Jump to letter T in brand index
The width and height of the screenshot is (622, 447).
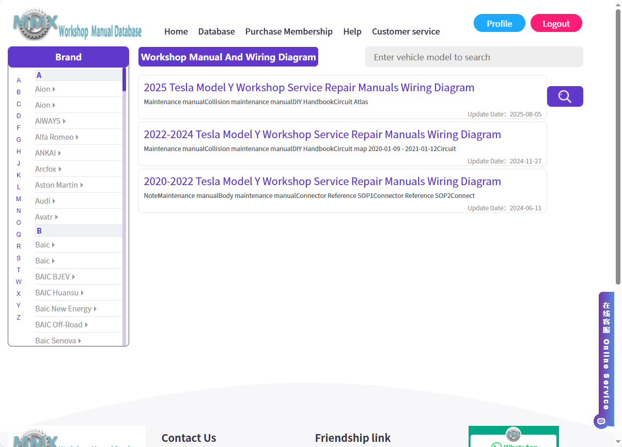pos(19,270)
